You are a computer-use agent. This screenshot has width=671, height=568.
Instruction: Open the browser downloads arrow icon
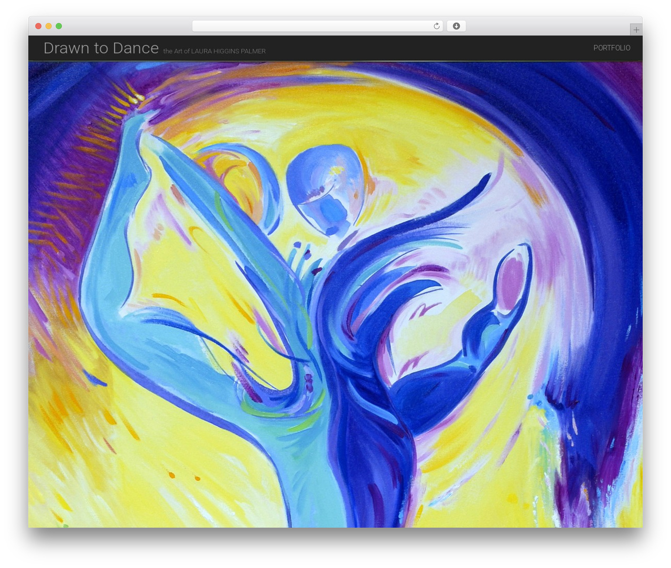[456, 26]
